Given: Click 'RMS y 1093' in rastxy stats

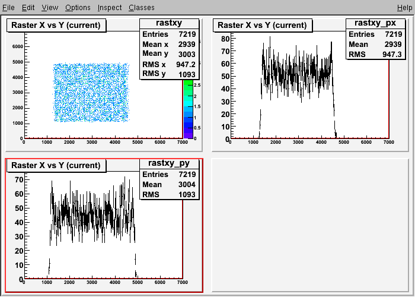Looking at the screenshot, I should pyautogui.click(x=169, y=74).
